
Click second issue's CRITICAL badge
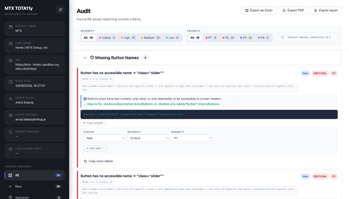point(320,176)
